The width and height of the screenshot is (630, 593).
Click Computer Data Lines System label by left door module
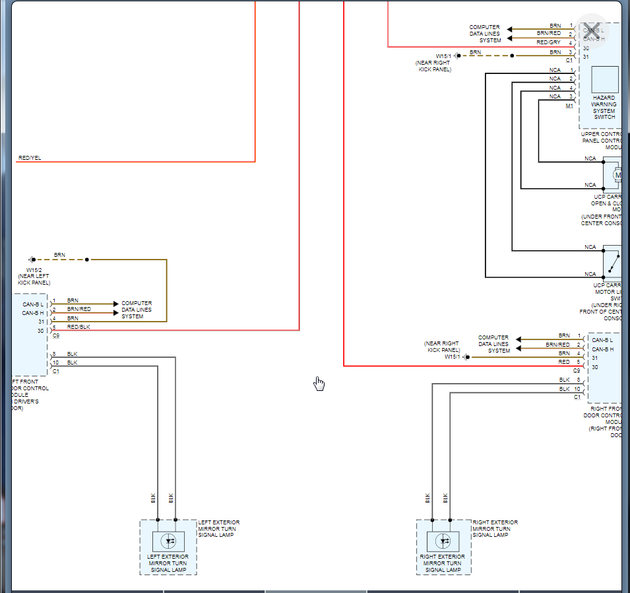point(137,310)
